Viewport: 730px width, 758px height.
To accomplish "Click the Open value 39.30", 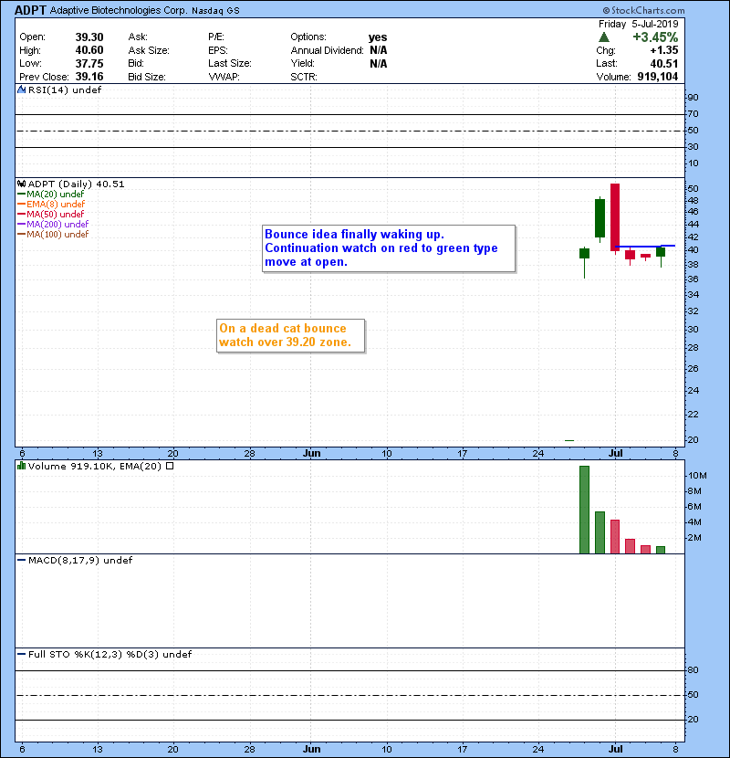I will coord(89,37).
